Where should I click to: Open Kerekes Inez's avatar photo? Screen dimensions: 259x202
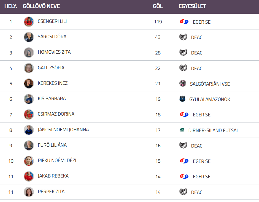click(29, 83)
